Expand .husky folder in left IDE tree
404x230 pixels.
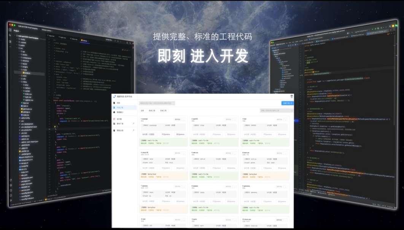tap(17, 39)
